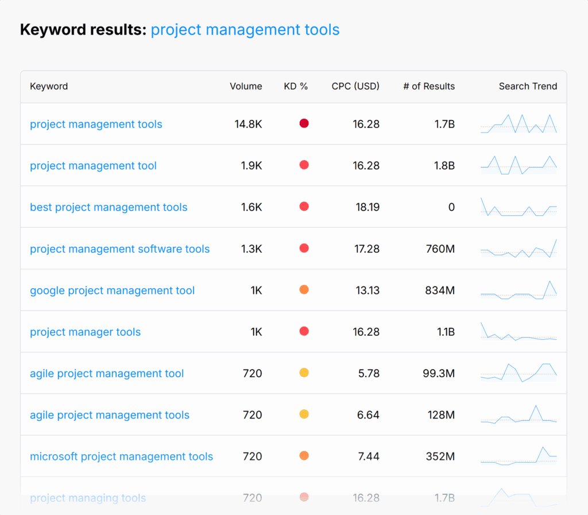Click the KD indicator beside "project management tool"
Viewport: 588px width, 515px height.
tap(304, 165)
